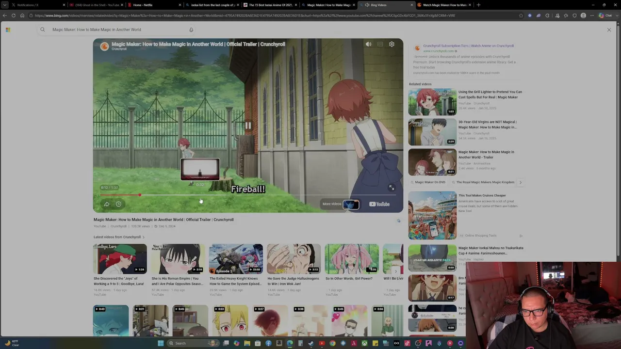
Task: Open Google Chrome from the taskbar
Action: point(332,343)
